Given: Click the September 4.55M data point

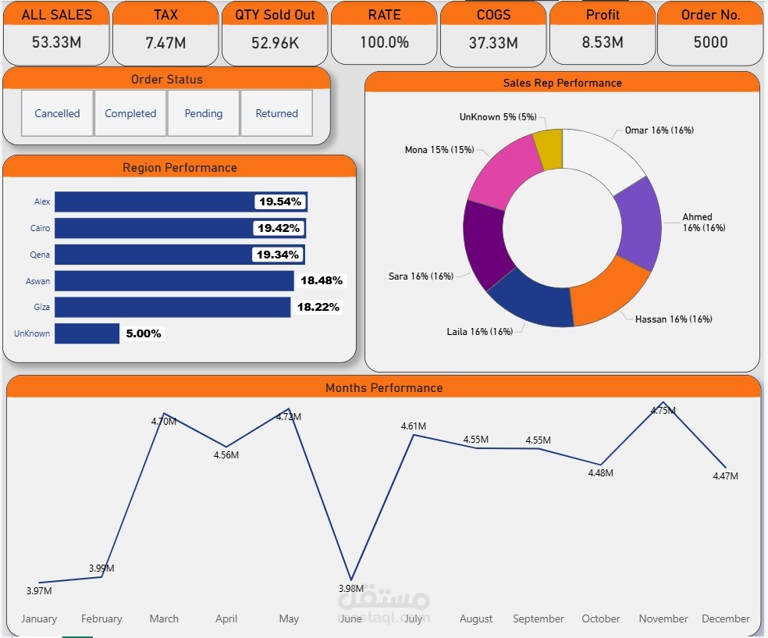Looking at the screenshot, I should coord(539,448).
